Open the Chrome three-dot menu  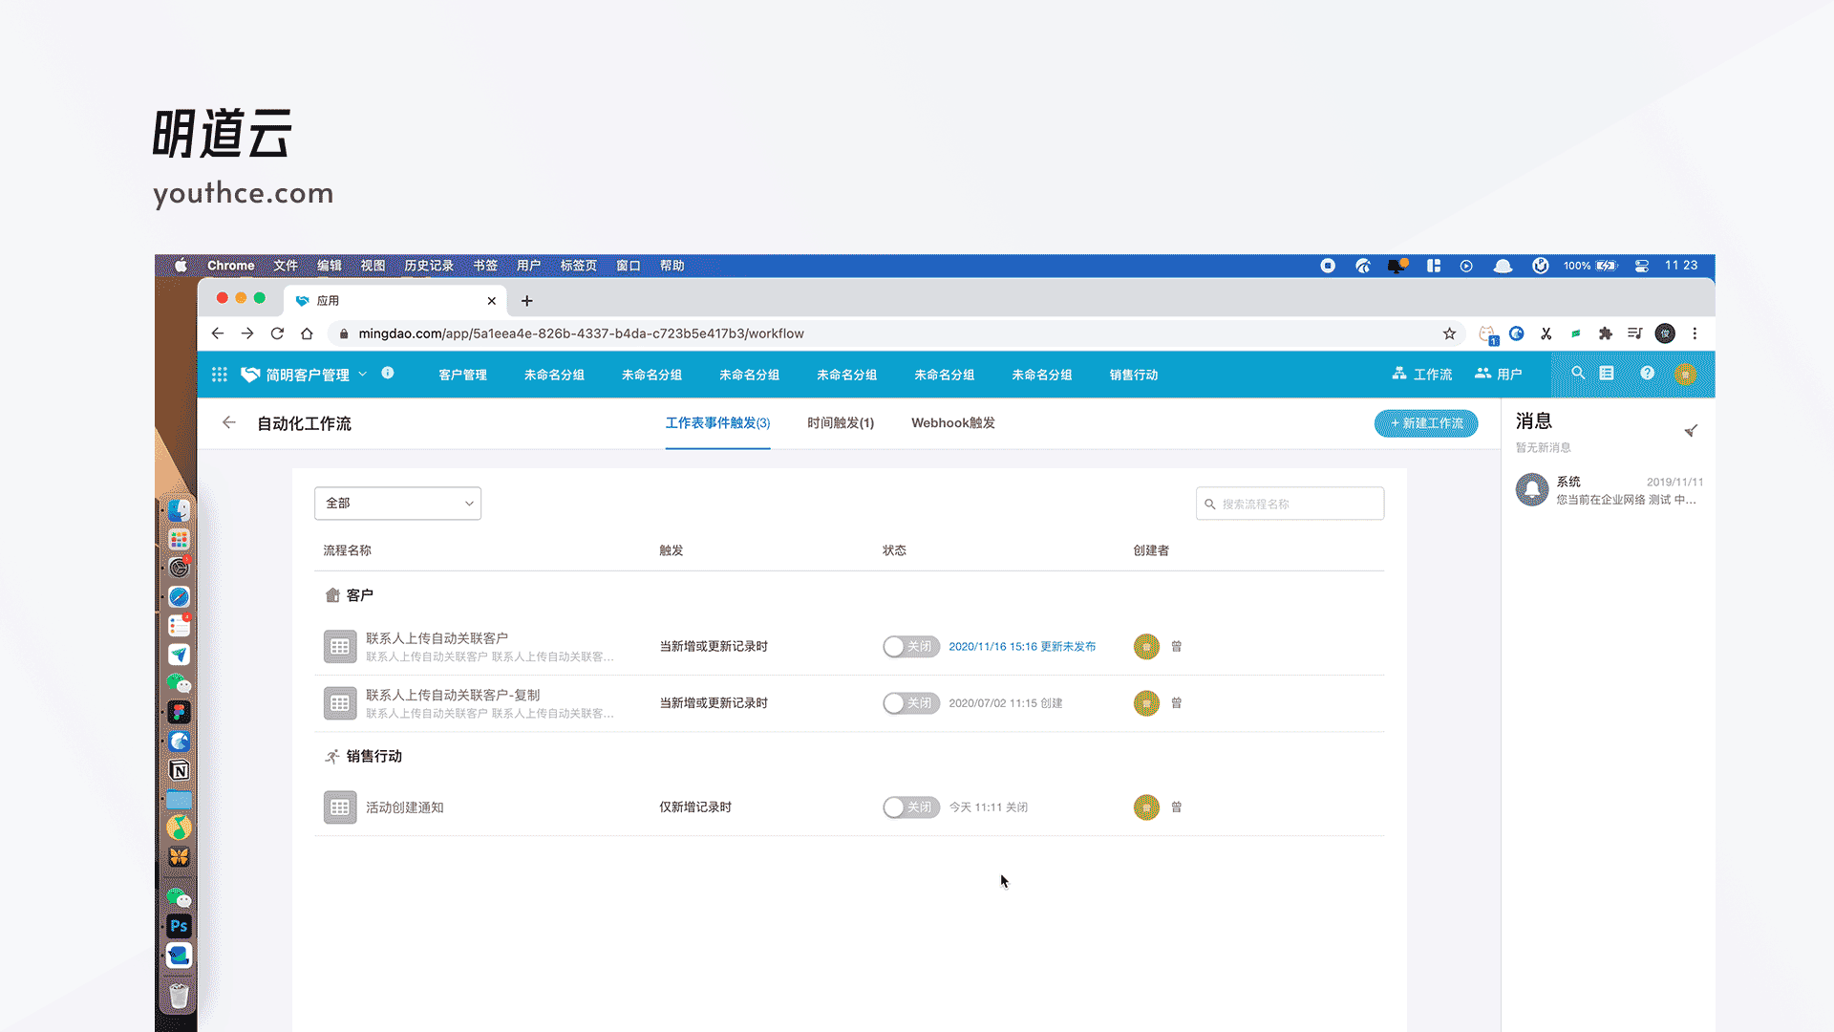1695,333
